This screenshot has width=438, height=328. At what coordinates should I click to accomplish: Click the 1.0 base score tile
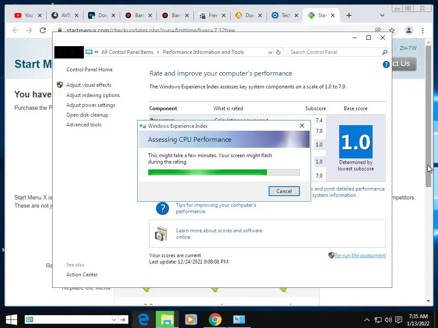click(x=355, y=142)
